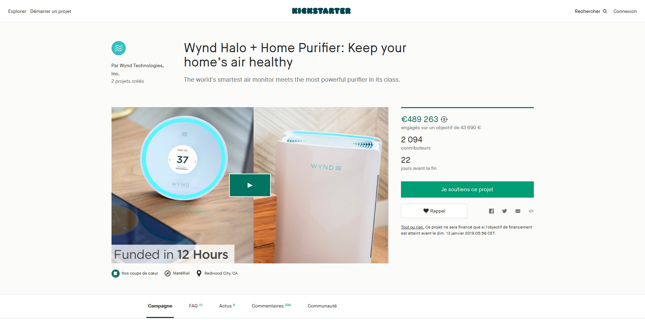
Task: Click Je soutiens ce projet button
Action: [x=467, y=189]
